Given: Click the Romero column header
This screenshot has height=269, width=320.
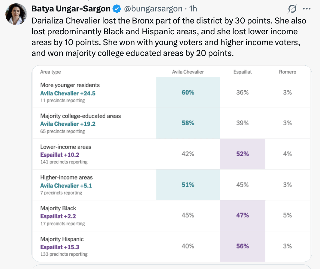Looking at the screenshot, I should point(288,72).
